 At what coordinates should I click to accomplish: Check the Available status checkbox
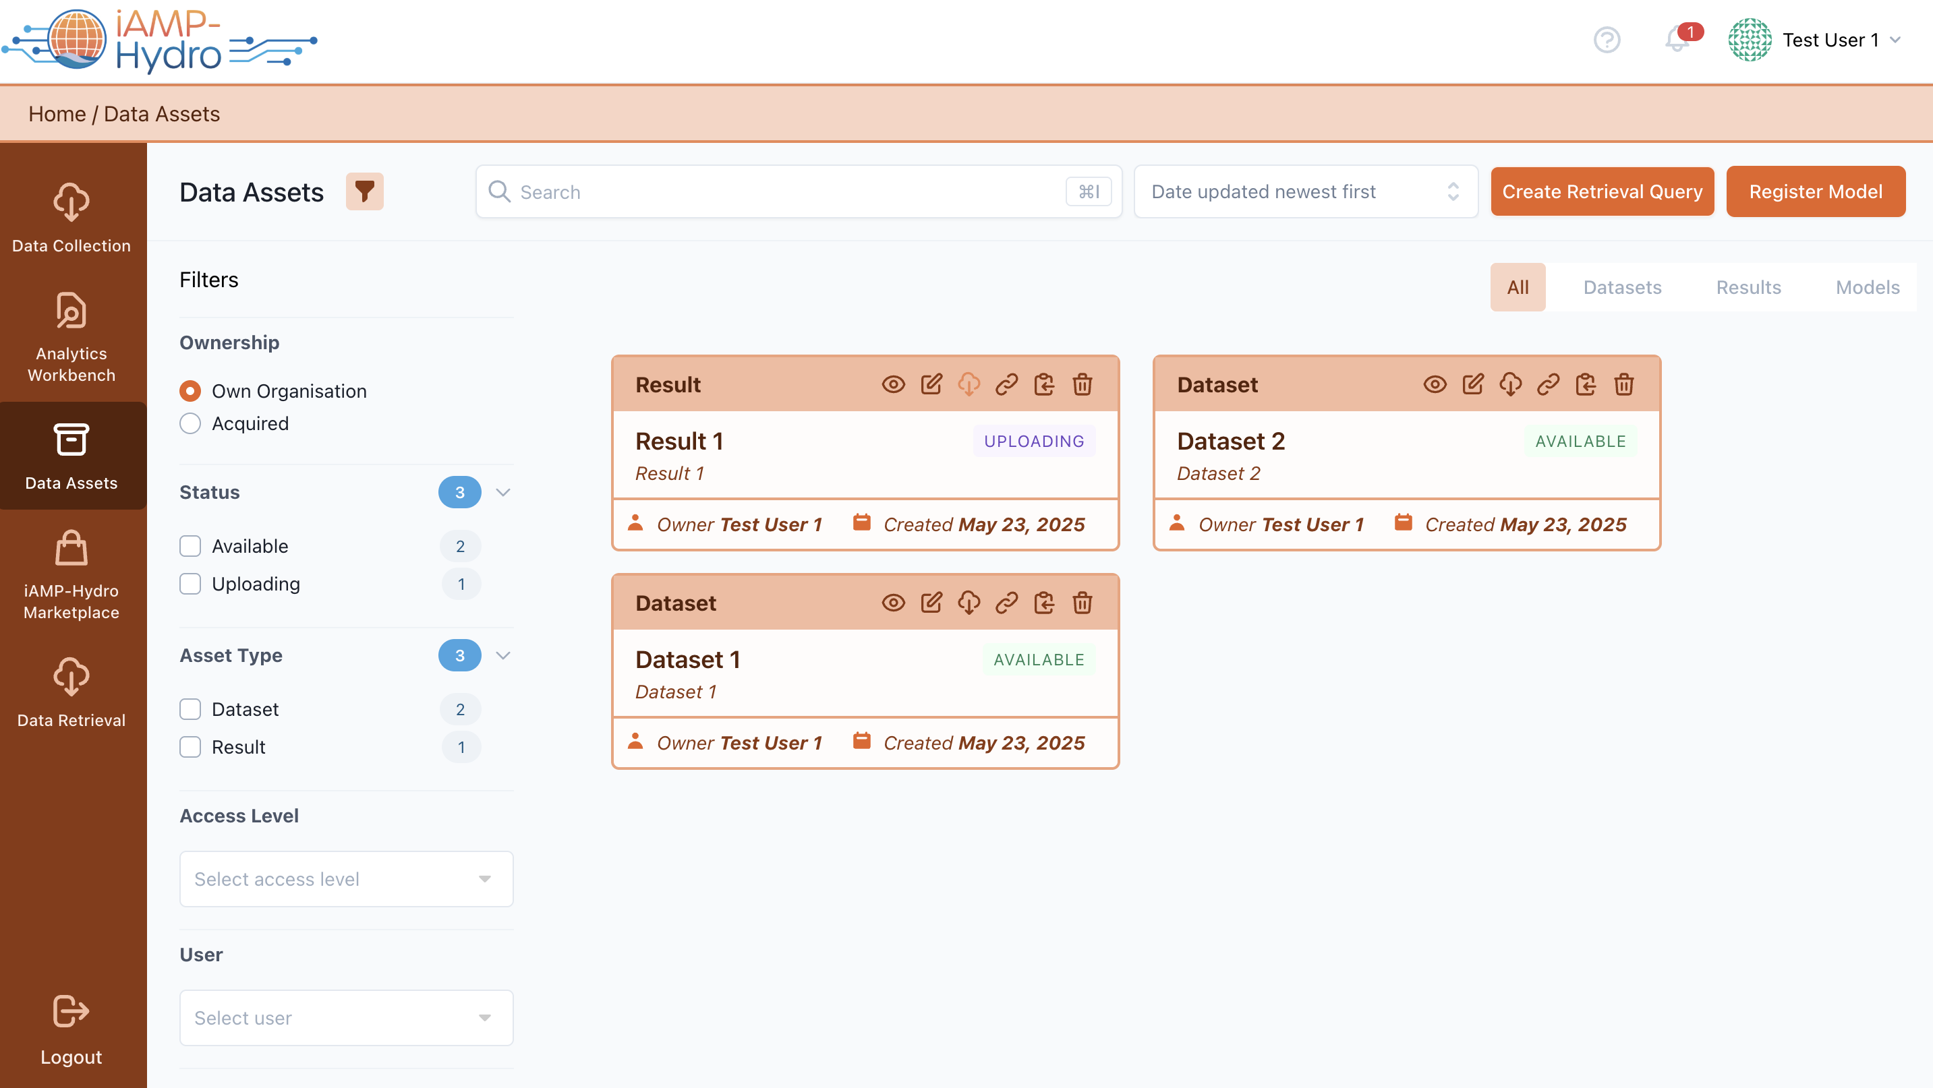[191, 546]
